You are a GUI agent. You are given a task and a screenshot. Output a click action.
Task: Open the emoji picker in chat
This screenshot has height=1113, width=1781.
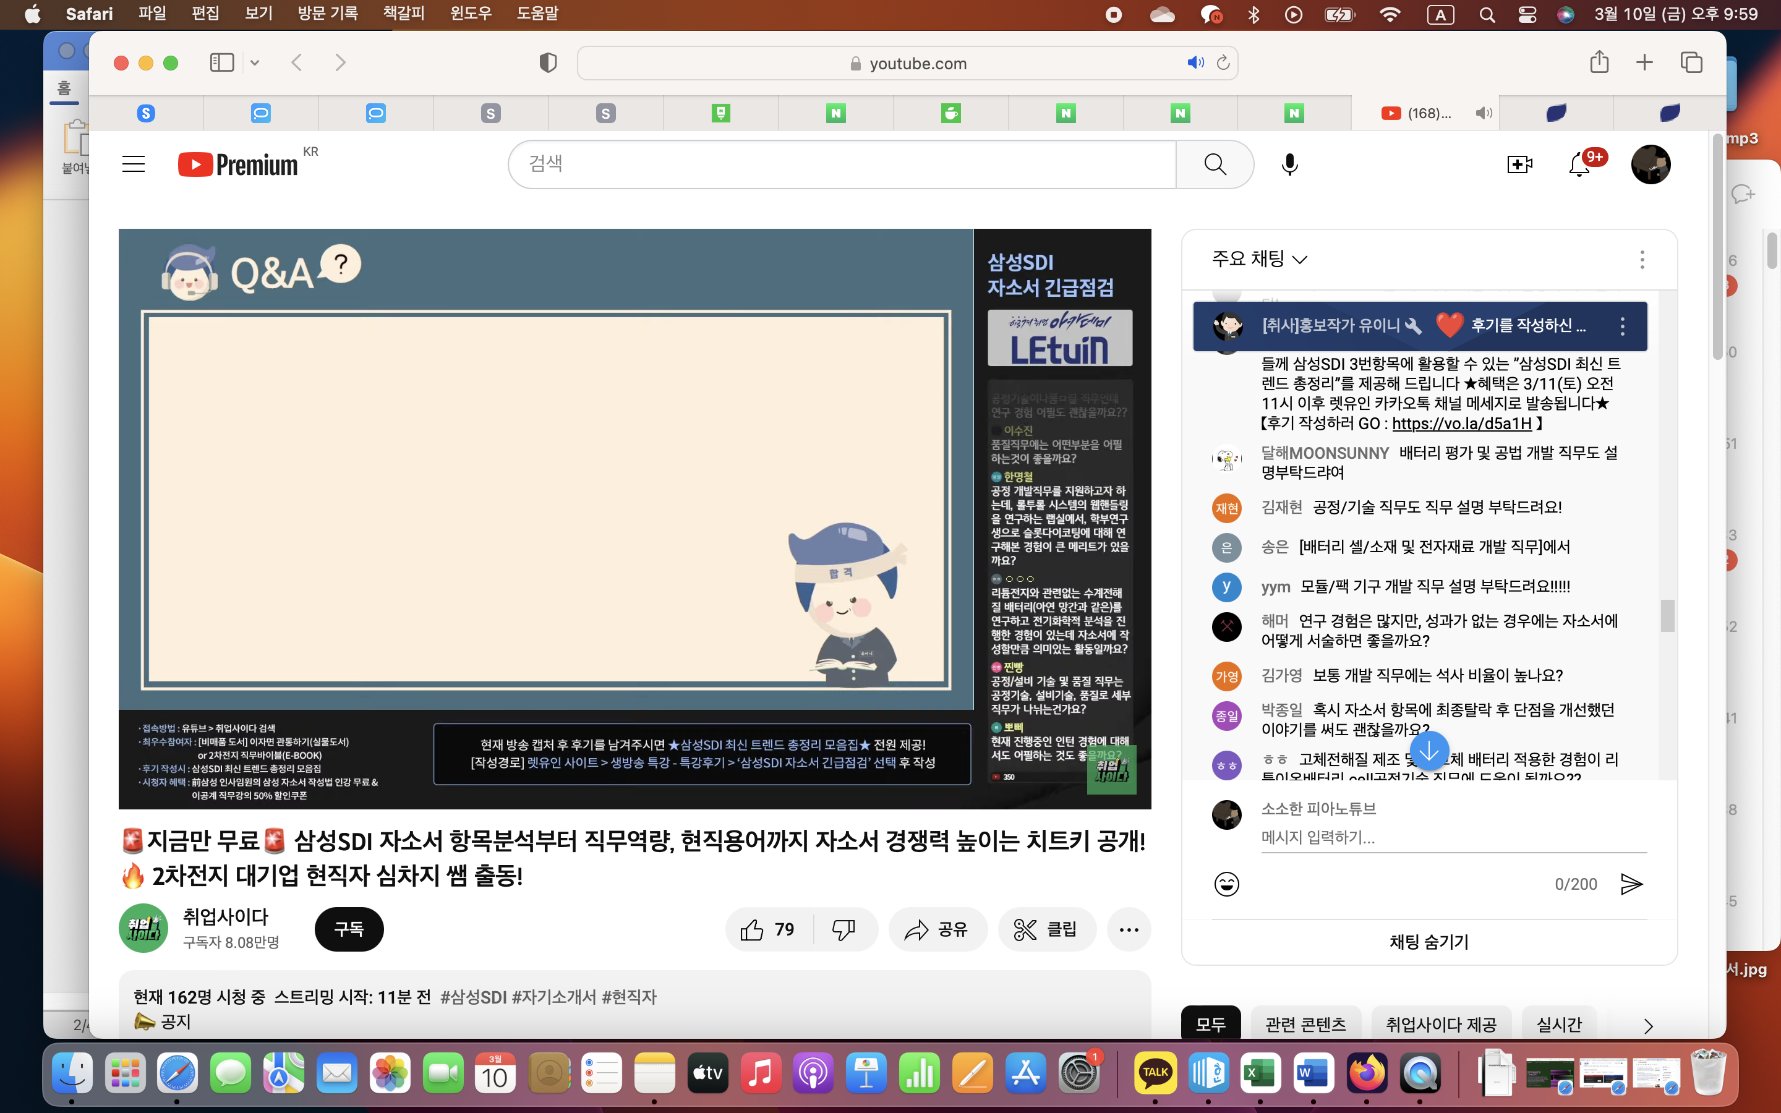pos(1226,884)
